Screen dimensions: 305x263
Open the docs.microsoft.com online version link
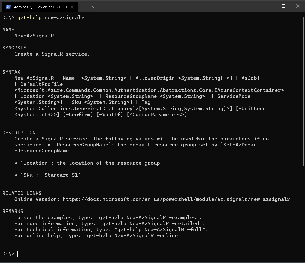(x=176, y=199)
